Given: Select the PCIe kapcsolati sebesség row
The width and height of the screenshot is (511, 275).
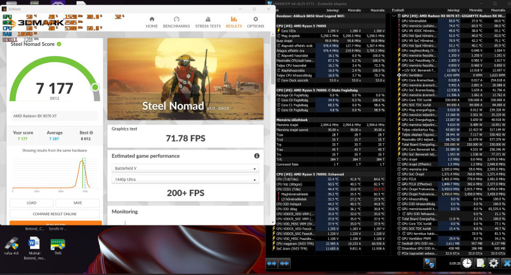Looking at the screenshot, I should [452, 253].
